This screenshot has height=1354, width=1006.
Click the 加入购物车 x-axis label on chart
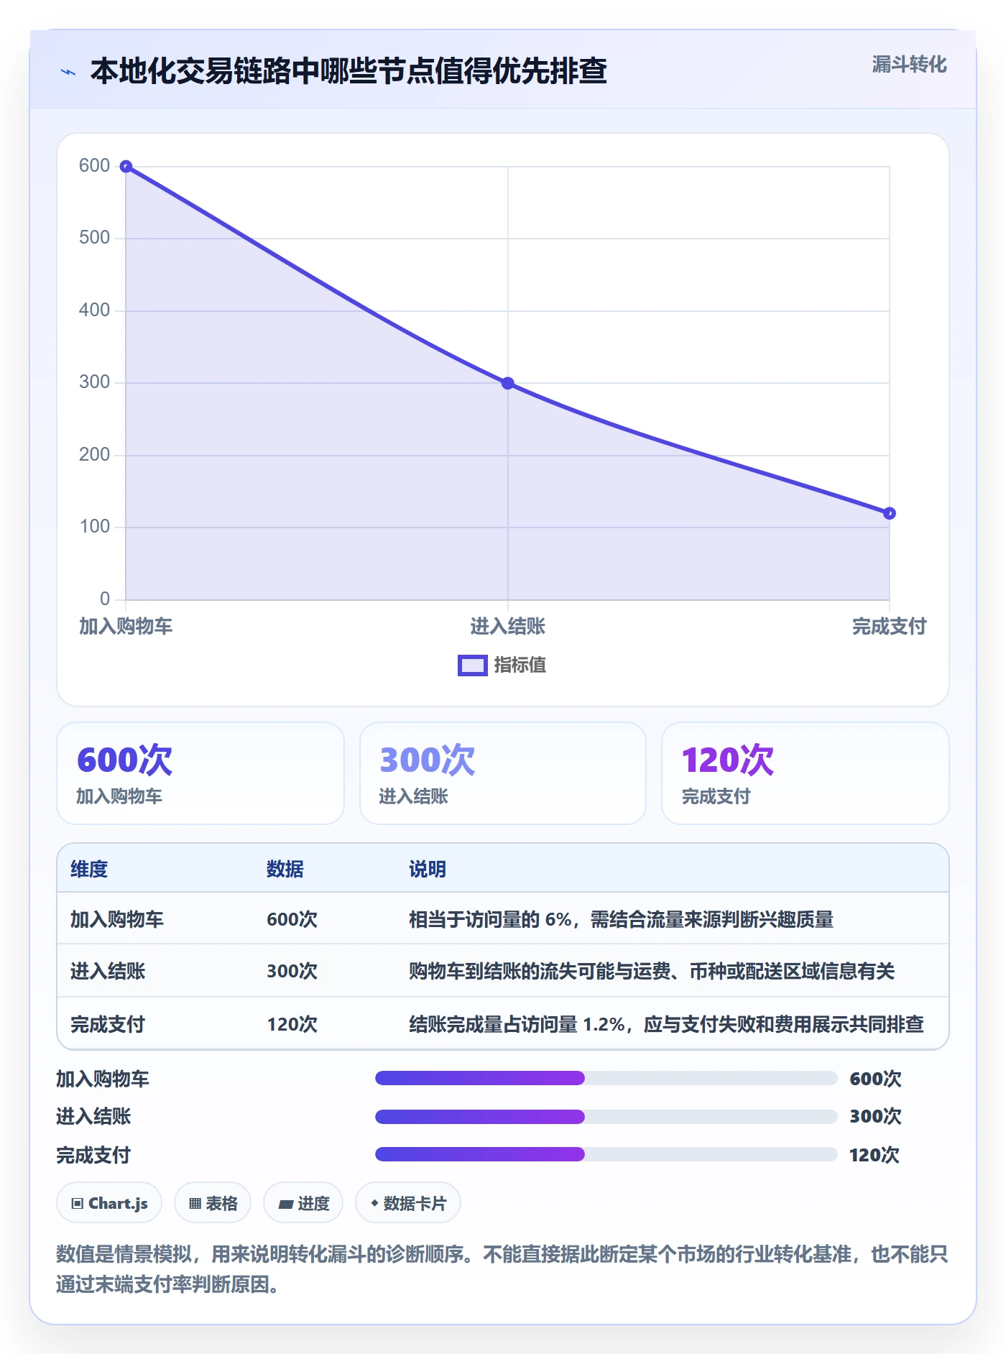[x=126, y=626]
